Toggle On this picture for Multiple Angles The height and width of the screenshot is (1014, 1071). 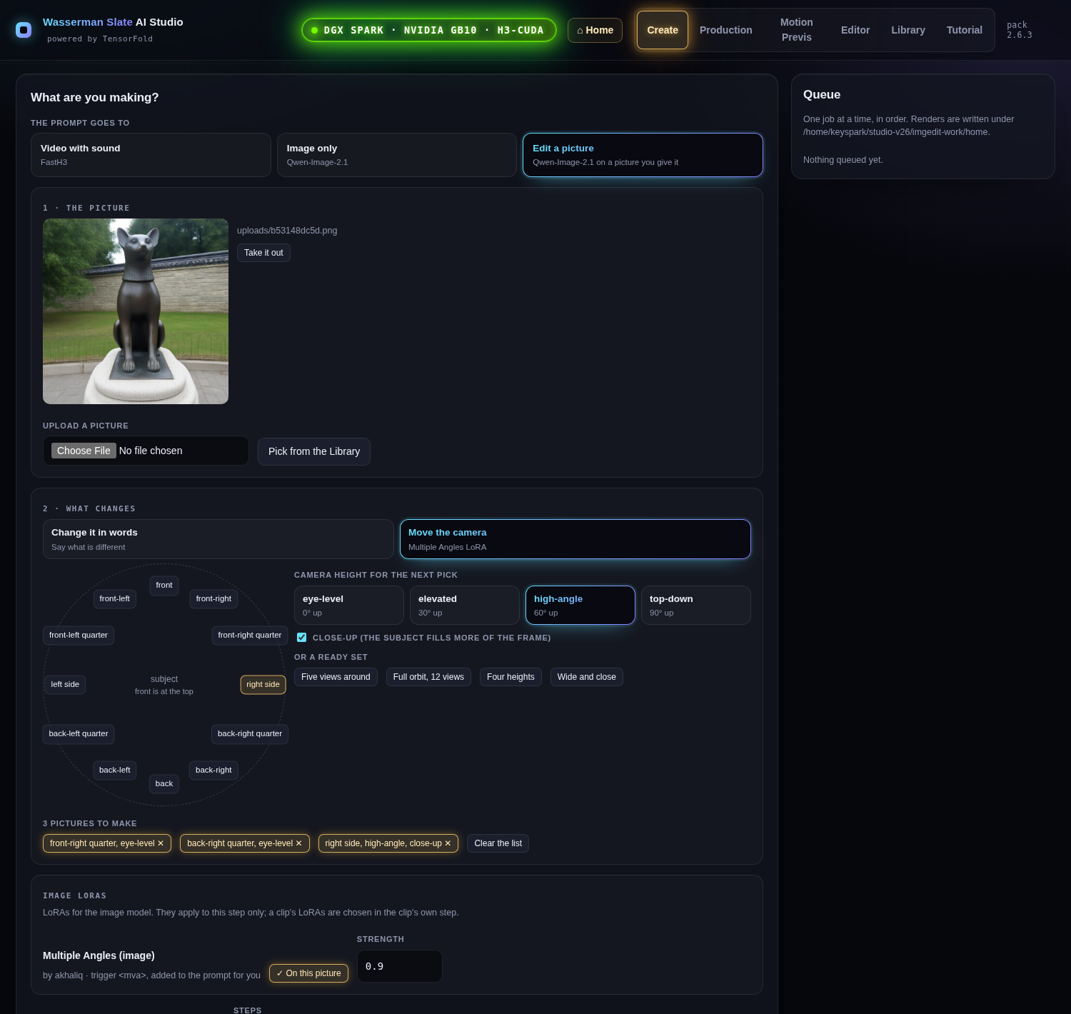coord(308,973)
